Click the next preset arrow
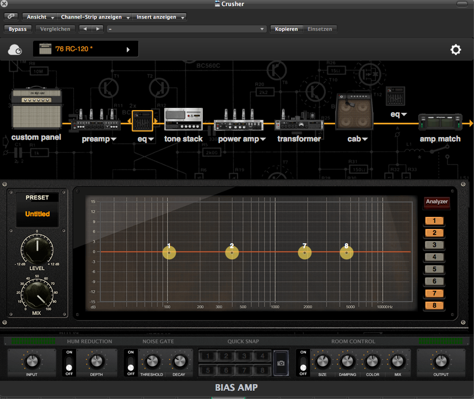The image size is (474, 399). (98, 29)
